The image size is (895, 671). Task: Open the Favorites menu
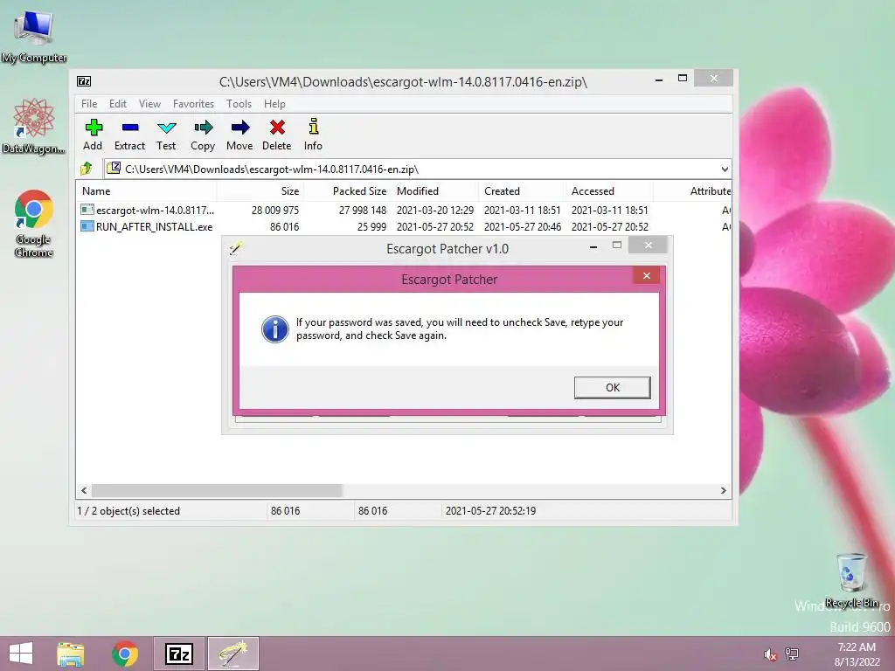(193, 104)
